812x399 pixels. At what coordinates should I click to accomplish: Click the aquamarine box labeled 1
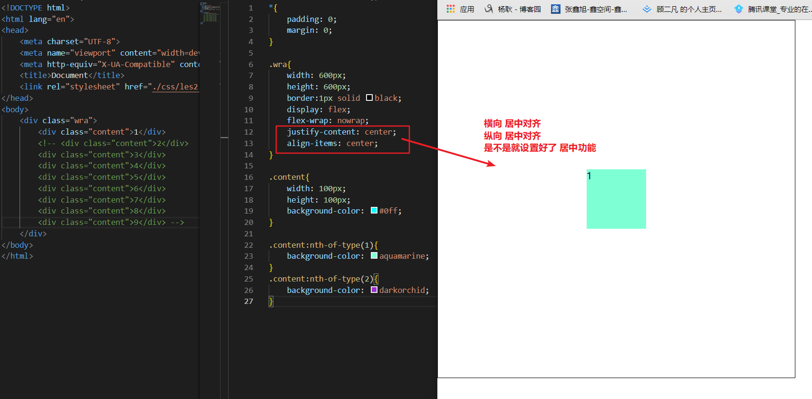coord(616,199)
